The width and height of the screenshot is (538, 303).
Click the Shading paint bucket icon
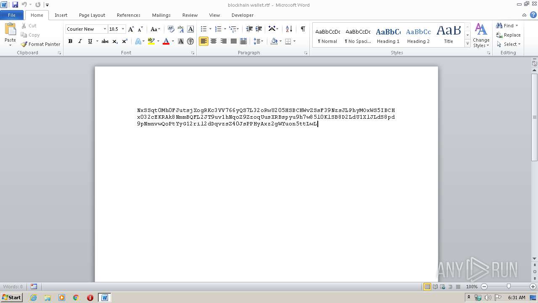click(274, 41)
